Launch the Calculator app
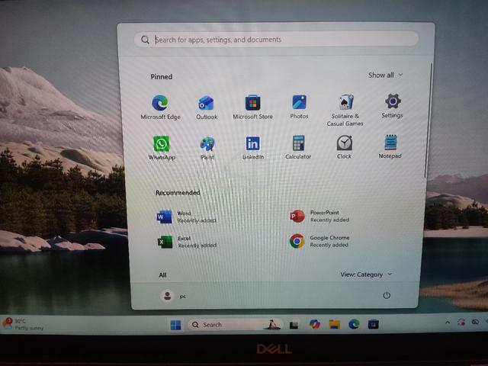 (x=298, y=147)
